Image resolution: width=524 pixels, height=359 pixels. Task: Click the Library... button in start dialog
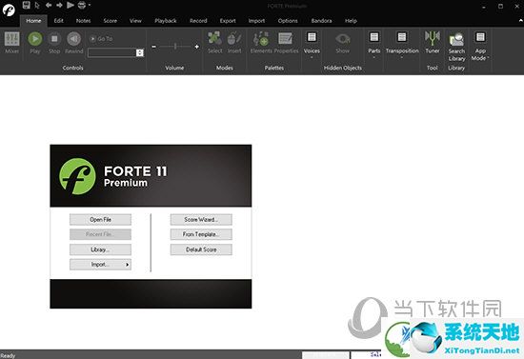(100, 249)
